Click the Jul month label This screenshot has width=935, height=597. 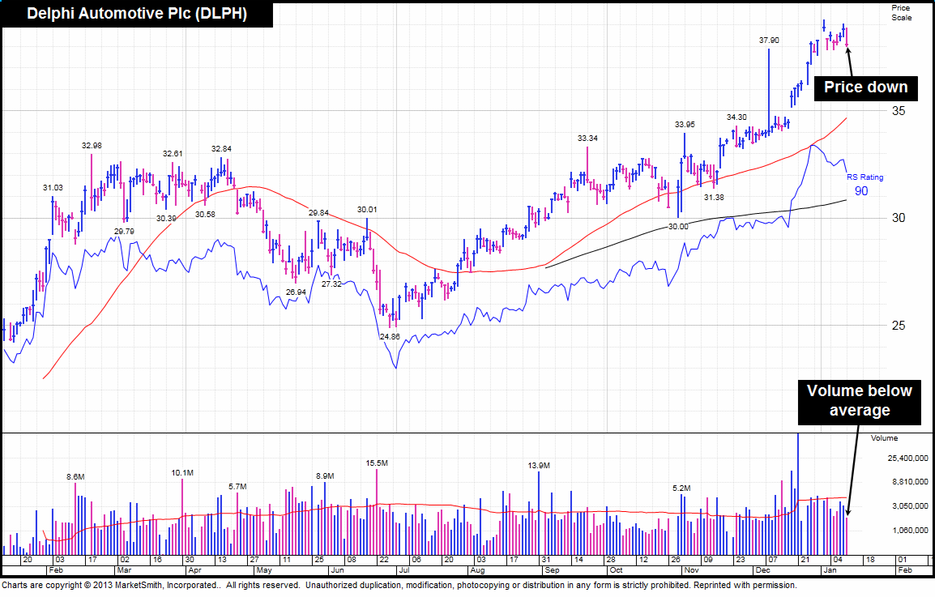point(404,570)
